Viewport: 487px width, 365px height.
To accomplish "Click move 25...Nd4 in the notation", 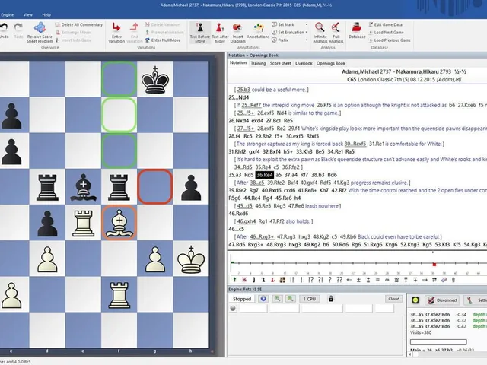I will [x=238, y=97].
